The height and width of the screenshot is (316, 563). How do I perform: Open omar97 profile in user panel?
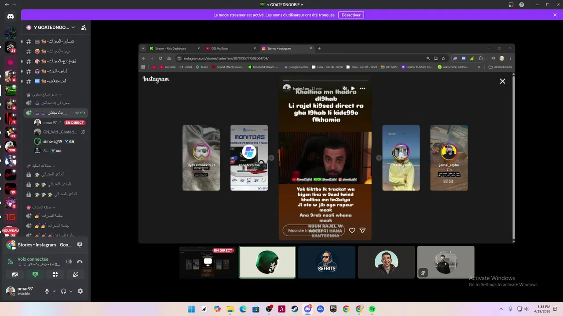(x=20, y=291)
